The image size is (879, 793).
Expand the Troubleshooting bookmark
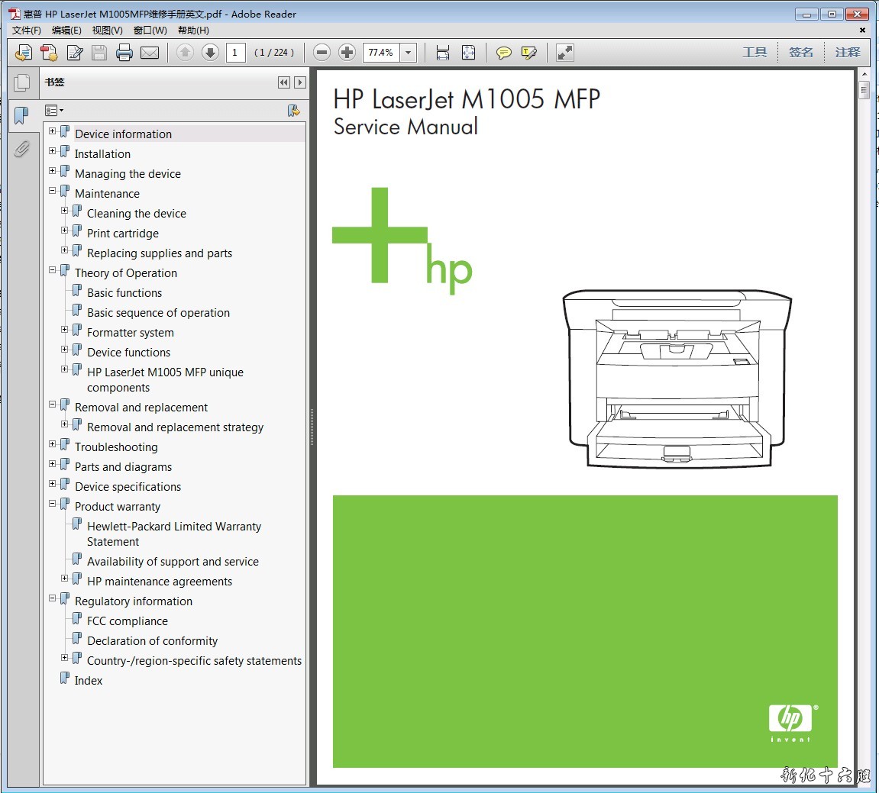[x=53, y=444]
